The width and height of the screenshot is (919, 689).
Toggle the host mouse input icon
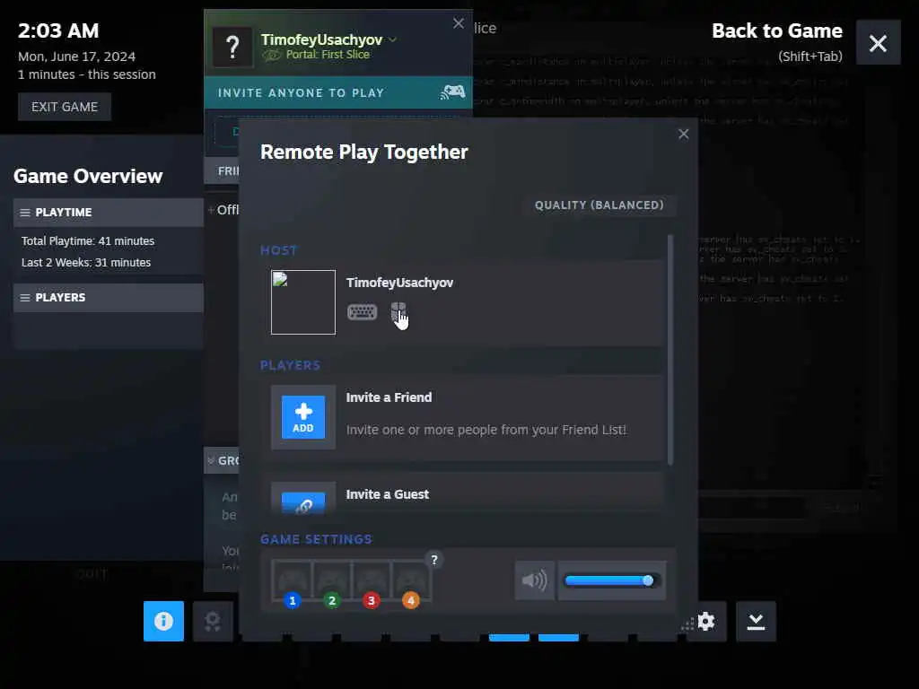[x=398, y=312]
